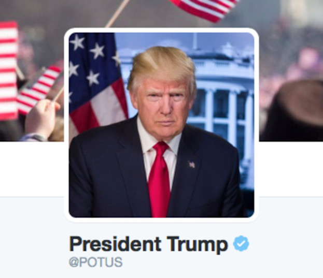Click the President Trump display name

[148, 244]
